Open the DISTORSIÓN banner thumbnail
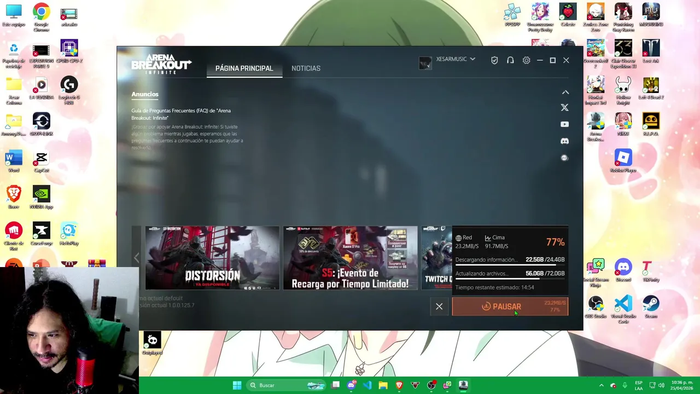The width and height of the screenshot is (700, 394). pos(212,258)
